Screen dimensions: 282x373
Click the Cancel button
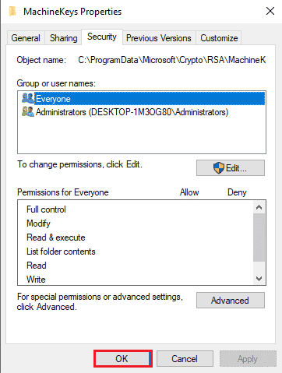pyautogui.click(x=185, y=359)
